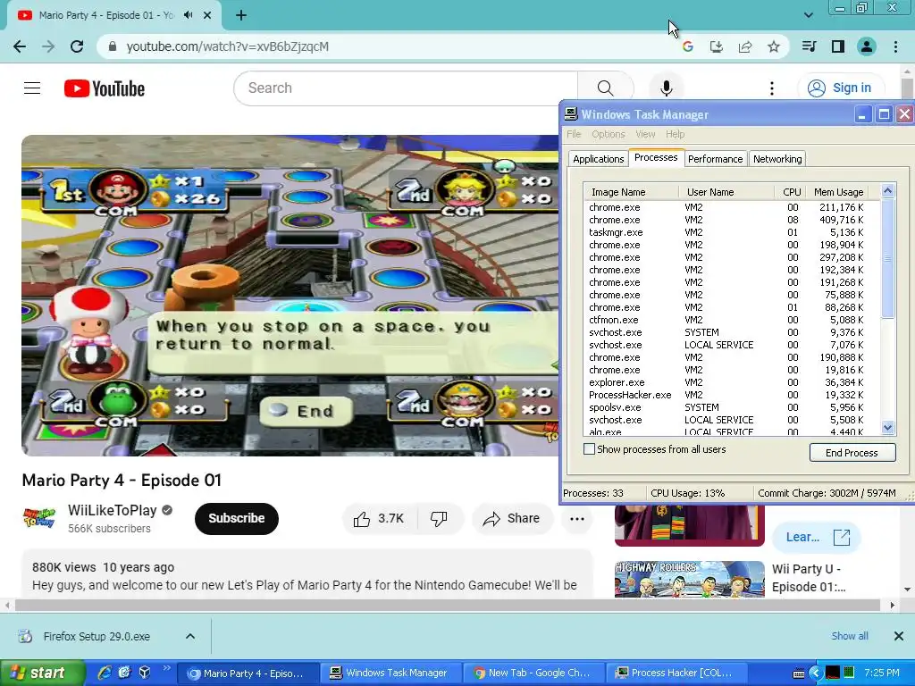Open the File menu in Task Manager
Screen dimensions: 915x686
coord(574,134)
